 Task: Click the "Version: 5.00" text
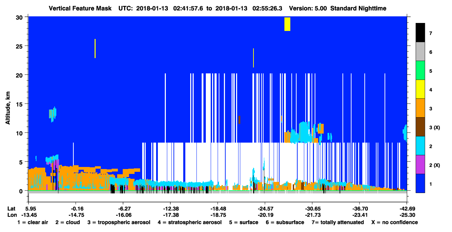point(308,8)
